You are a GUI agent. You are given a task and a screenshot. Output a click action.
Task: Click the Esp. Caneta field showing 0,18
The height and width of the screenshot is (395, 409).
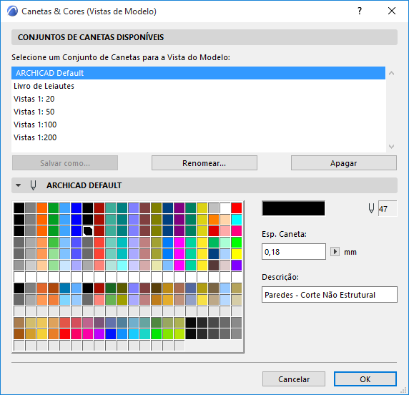coord(294,252)
